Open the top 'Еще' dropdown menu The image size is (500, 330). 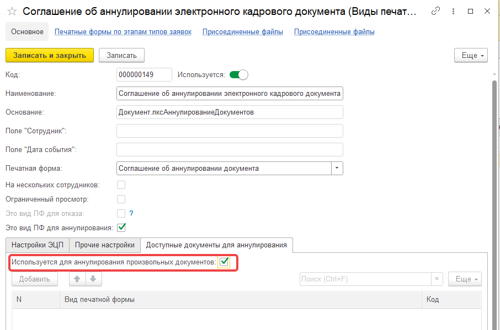pos(471,56)
